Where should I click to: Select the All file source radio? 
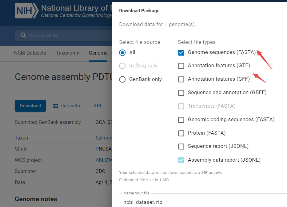click(122, 53)
